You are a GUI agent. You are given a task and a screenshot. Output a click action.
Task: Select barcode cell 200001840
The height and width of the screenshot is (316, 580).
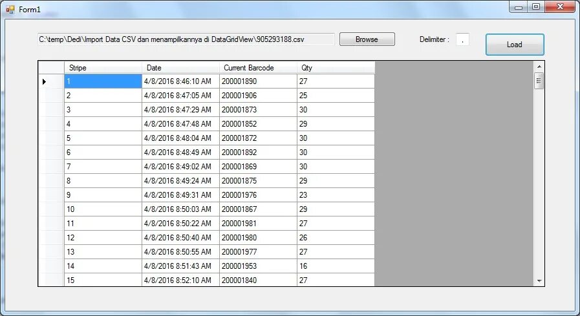[x=258, y=280]
